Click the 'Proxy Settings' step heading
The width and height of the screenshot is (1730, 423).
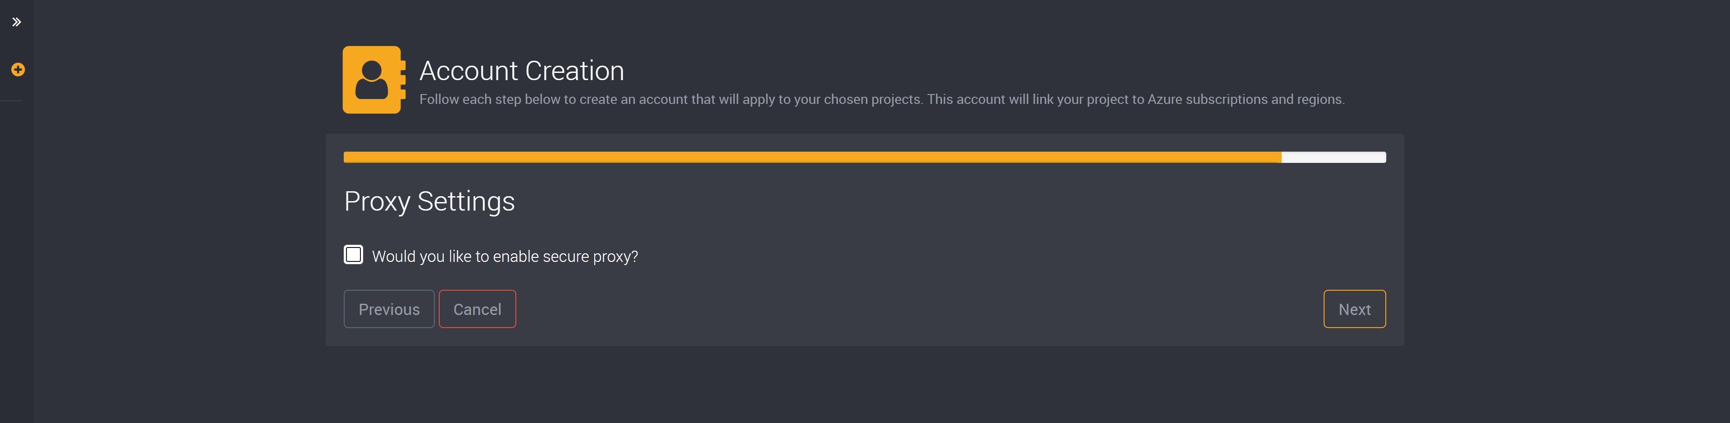point(429,202)
